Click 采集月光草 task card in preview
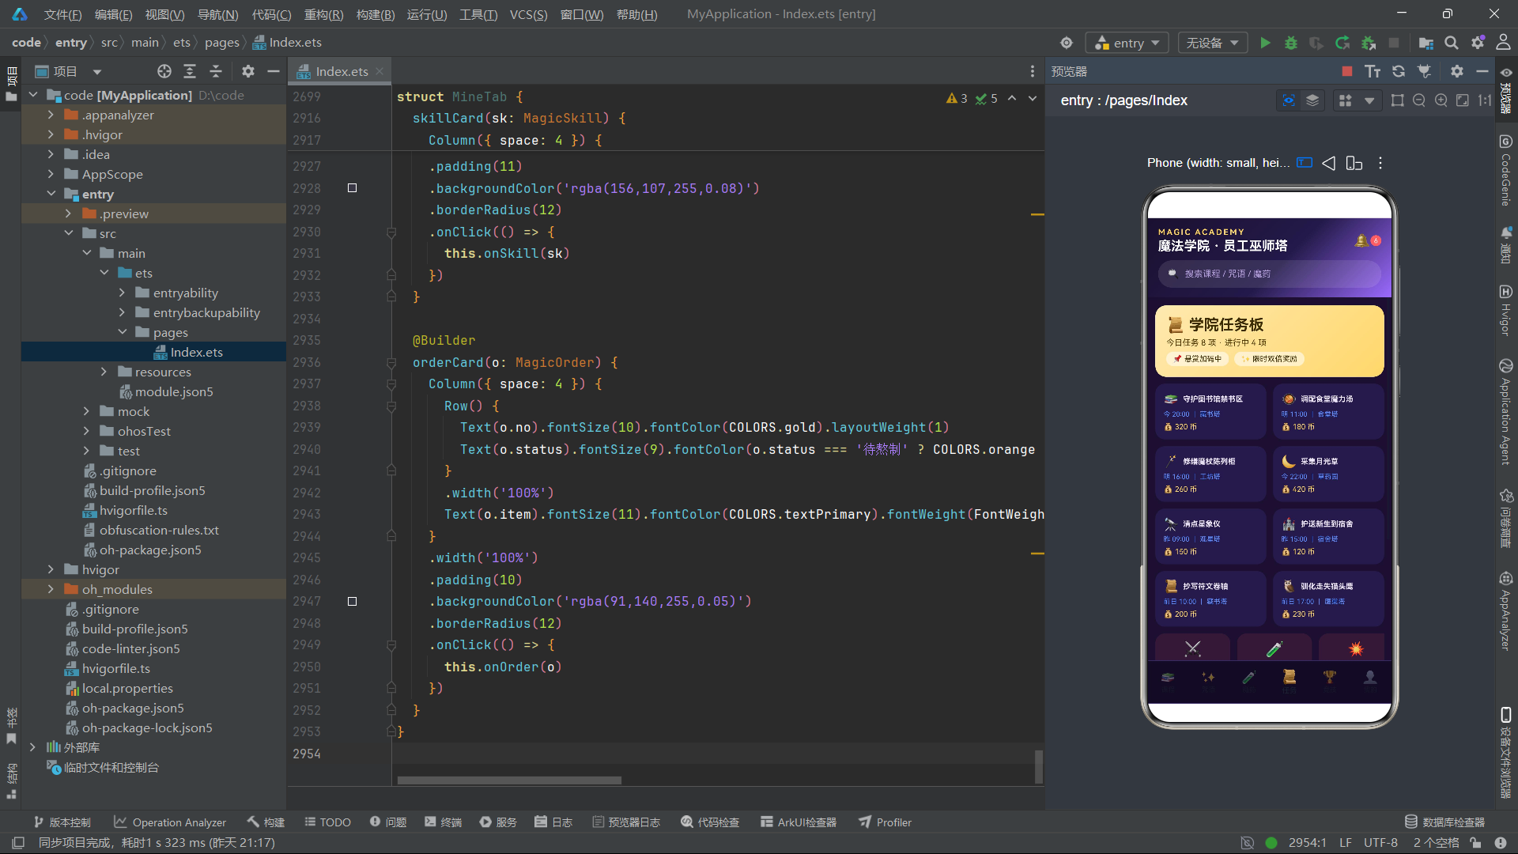1518x854 pixels. (1328, 474)
